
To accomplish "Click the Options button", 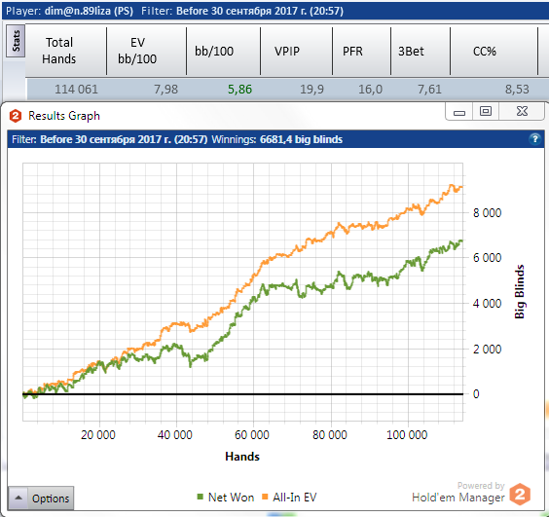I will pyautogui.click(x=51, y=499).
